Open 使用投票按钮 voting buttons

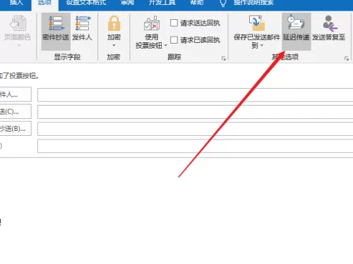151,32
